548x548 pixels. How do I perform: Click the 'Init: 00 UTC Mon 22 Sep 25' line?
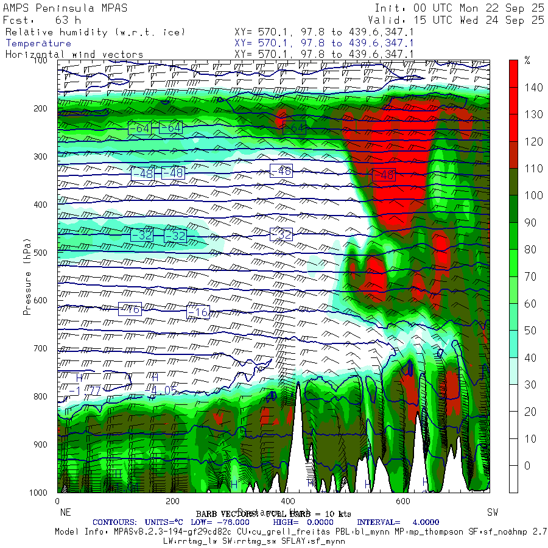pos(459,8)
